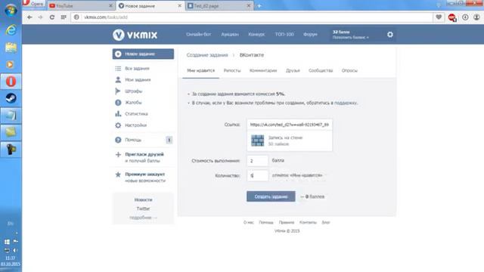The image size is (484, 272).
Task: Open the О нас footer link
Action: pyautogui.click(x=248, y=222)
